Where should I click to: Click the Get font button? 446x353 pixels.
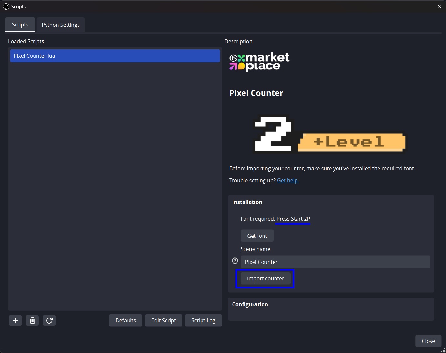pyautogui.click(x=257, y=236)
